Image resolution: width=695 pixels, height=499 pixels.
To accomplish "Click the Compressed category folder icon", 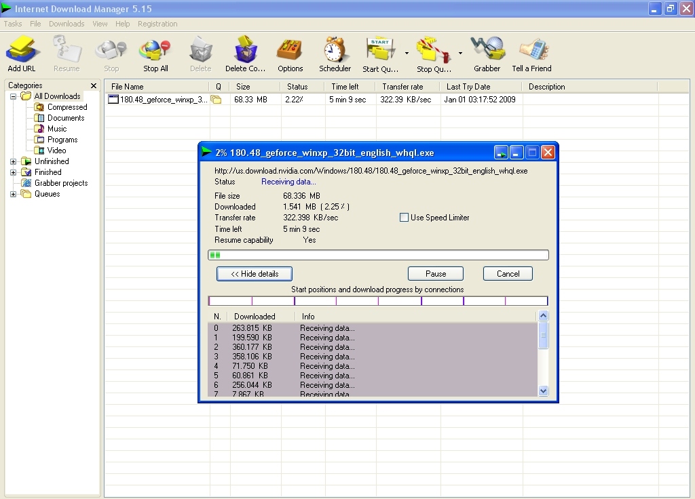I will pyautogui.click(x=39, y=107).
